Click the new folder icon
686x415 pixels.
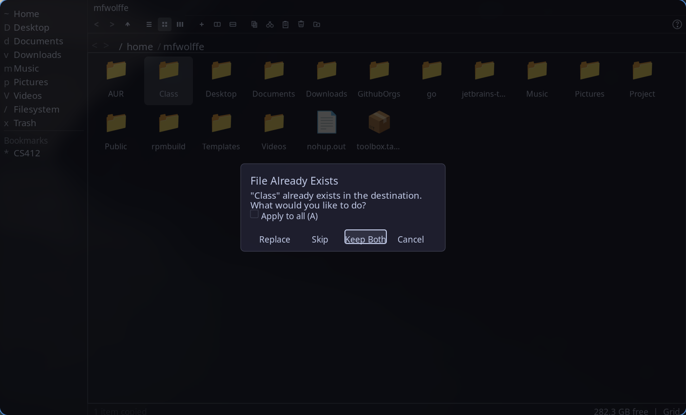pos(316,24)
